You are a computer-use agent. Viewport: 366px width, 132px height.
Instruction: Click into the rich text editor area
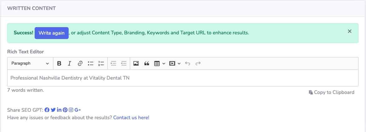183,78
